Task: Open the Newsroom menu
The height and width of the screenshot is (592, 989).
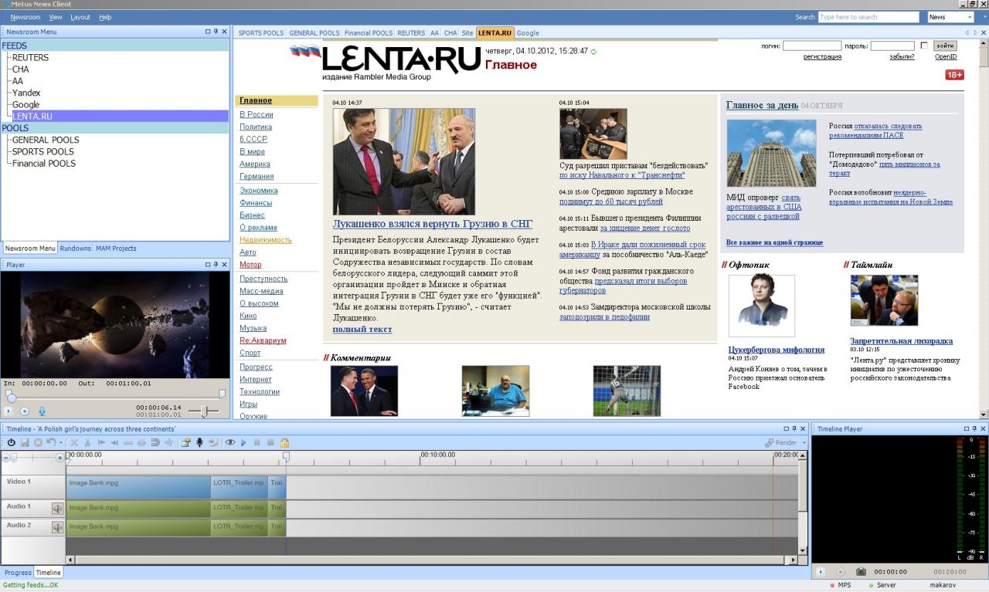Action: tap(25, 17)
